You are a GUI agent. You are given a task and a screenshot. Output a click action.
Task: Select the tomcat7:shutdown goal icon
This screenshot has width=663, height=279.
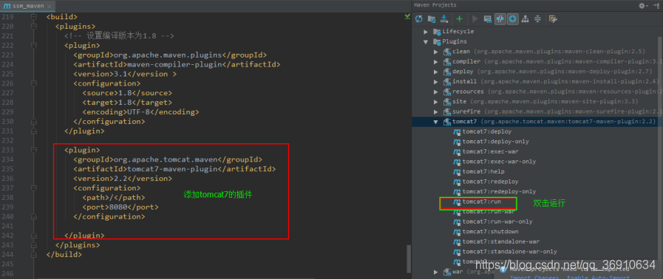457,232
